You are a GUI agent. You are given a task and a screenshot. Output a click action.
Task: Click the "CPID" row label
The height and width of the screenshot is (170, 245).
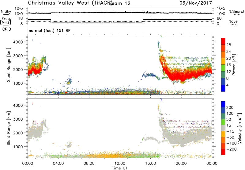[x=7, y=29]
